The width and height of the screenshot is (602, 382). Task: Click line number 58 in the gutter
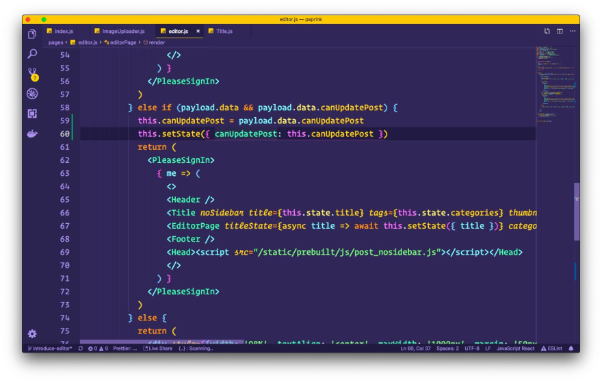pyautogui.click(x=64, y=107)
